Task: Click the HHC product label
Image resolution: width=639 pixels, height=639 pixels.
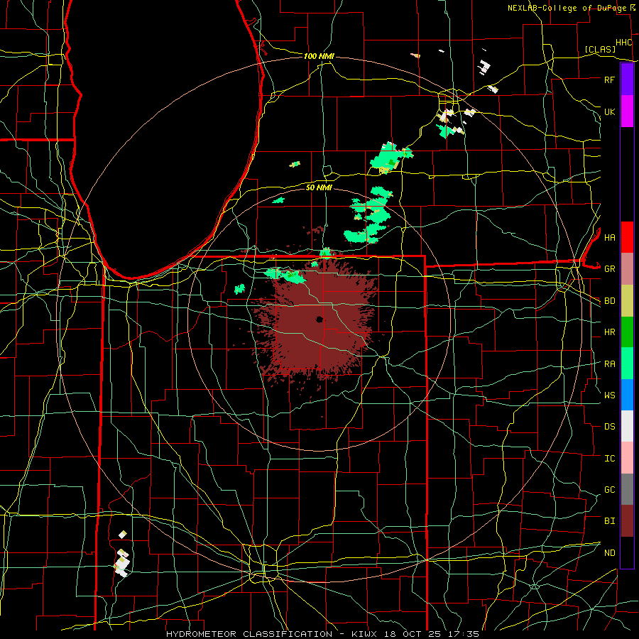Action: 623,43
